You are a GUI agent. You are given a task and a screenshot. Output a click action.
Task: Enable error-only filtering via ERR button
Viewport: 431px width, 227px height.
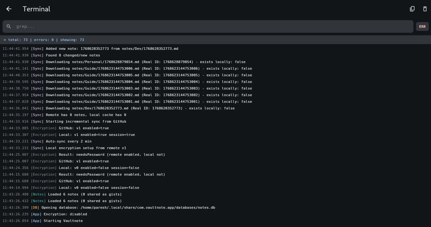(x=422, y=26)
